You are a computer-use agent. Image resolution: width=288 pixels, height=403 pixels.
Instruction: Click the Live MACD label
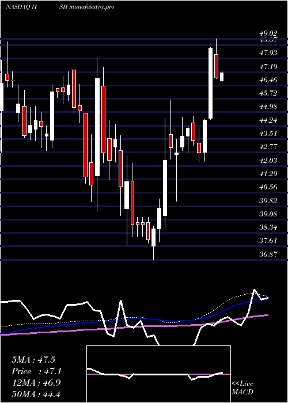point(242,388)
